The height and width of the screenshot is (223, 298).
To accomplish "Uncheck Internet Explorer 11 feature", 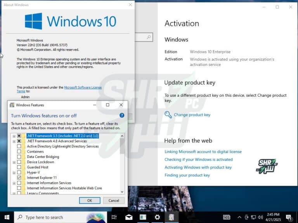I will (x=19, y=178).
